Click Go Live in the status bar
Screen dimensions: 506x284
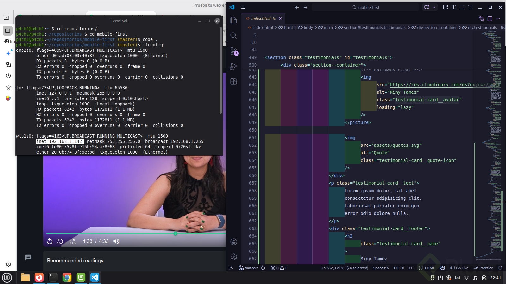pyautogui.click(x=459, y=268)
